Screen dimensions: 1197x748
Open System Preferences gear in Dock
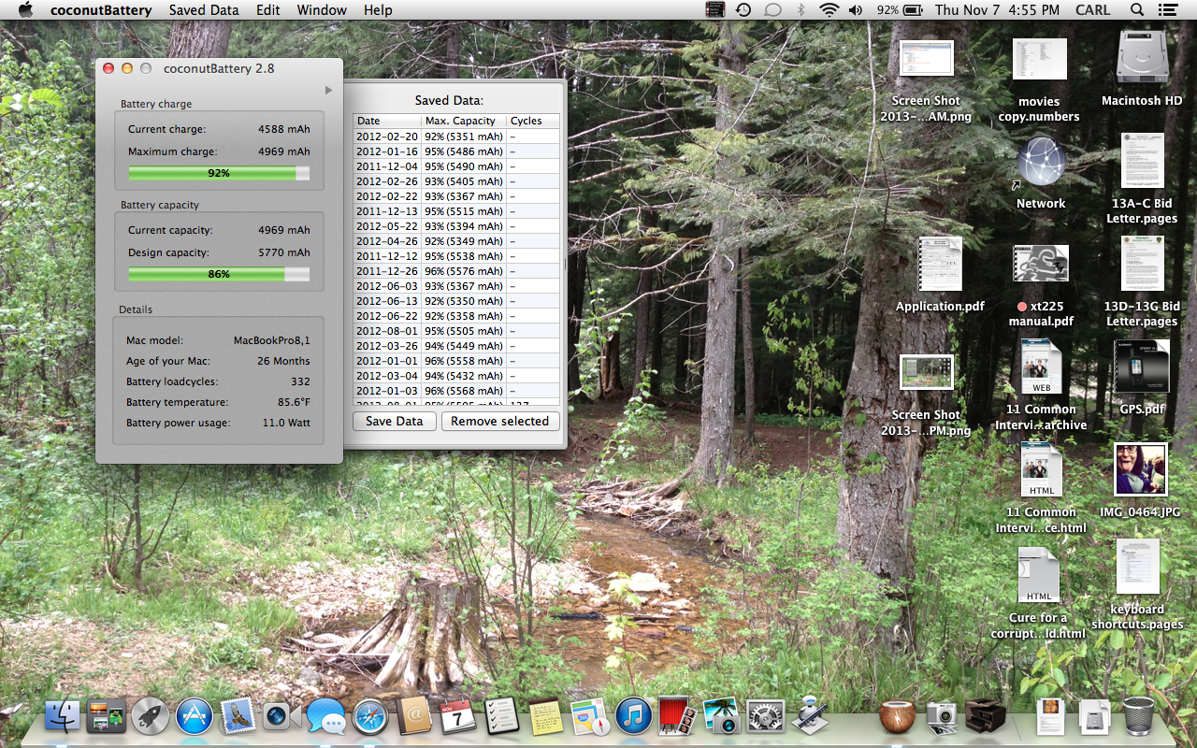pos(765,716)
